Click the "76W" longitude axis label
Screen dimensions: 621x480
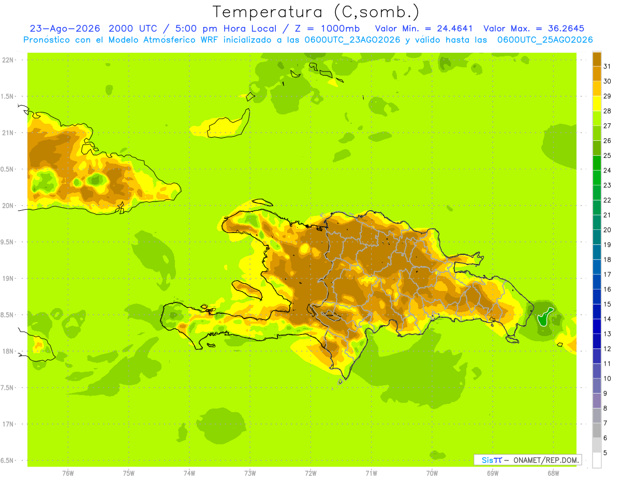point(68,473)
